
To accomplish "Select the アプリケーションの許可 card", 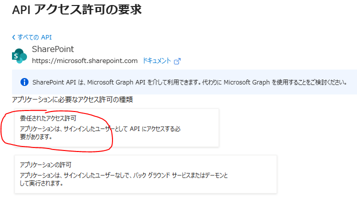I will pyautogui.click(x=145, y=174).
